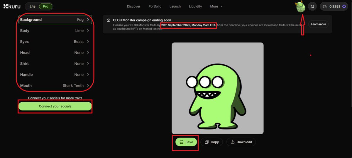Viewport: 352px width, 158px height.
Task: Expand the Mouth Shark Teeth chevron
Action: click(88, 85)
